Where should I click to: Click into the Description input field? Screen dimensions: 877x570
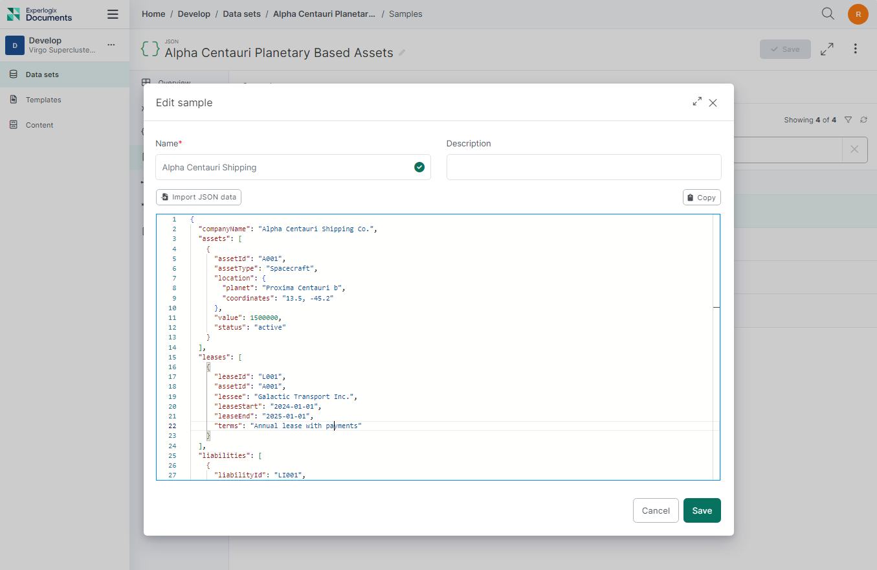[583, 167]
